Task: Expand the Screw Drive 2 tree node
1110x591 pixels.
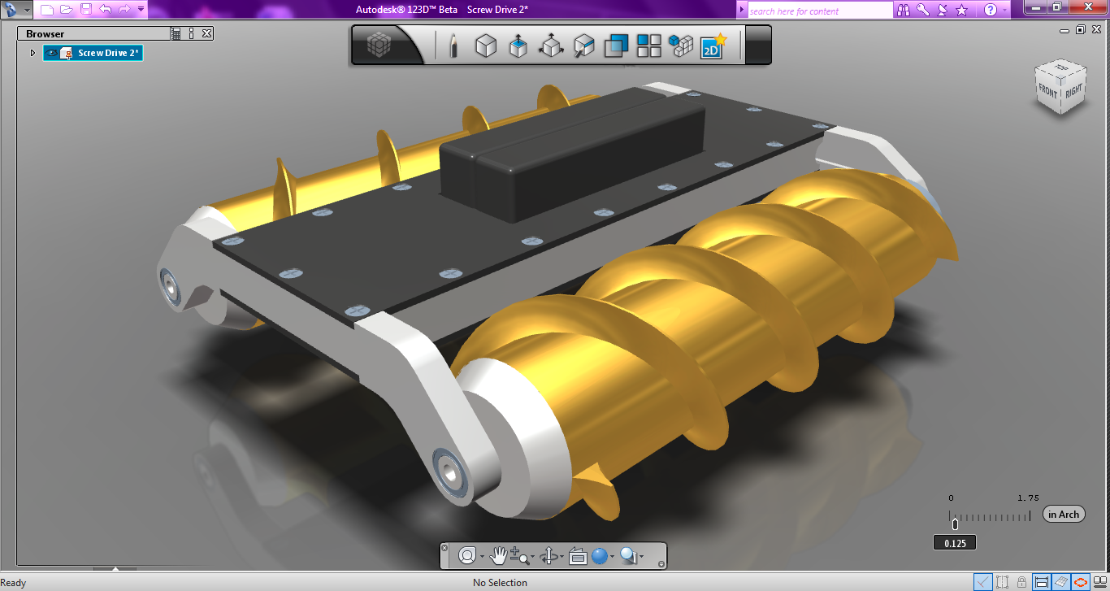Action: tap(33, 51)
